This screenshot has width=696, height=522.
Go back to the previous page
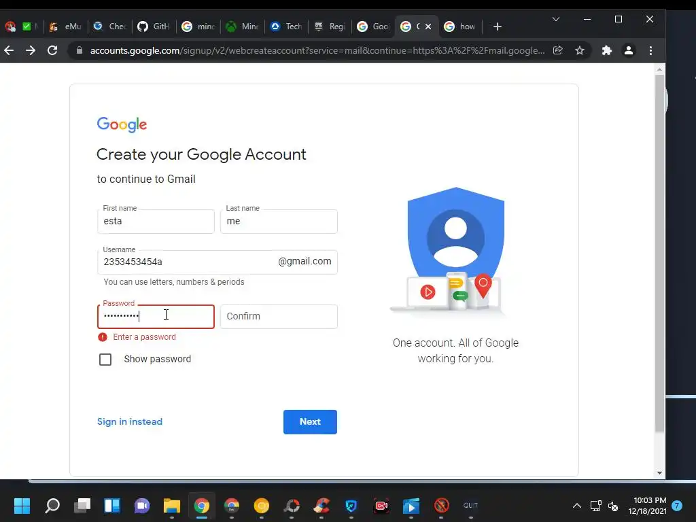point(9,50)
